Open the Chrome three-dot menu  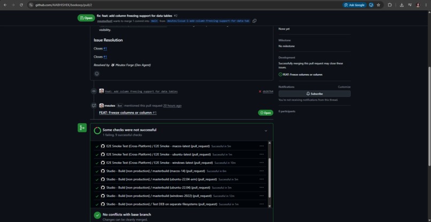(x=426, y=5)
